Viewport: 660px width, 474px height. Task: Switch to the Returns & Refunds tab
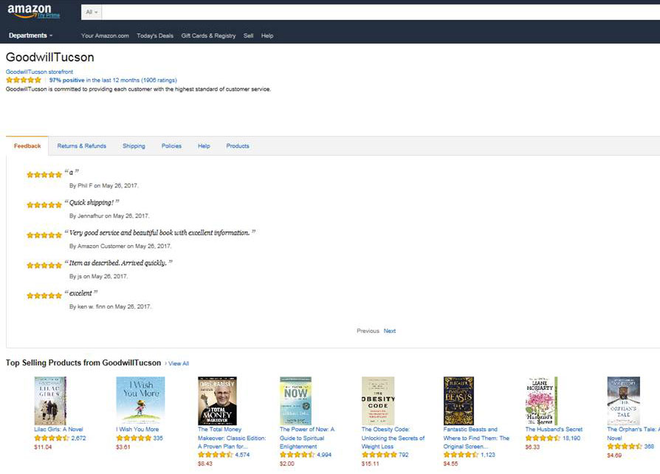pos(82,146)
